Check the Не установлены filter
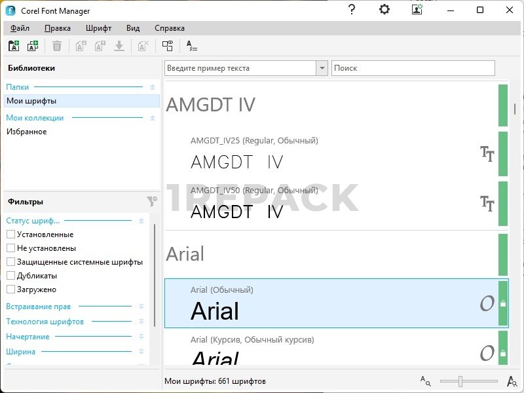Viewport: 524px width, 393px height. click(x=10, y=248)
